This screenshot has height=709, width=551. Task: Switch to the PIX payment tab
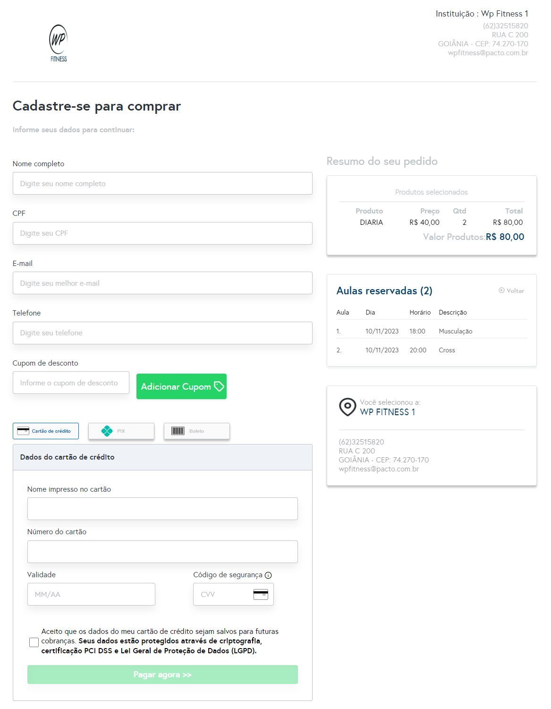121,431
